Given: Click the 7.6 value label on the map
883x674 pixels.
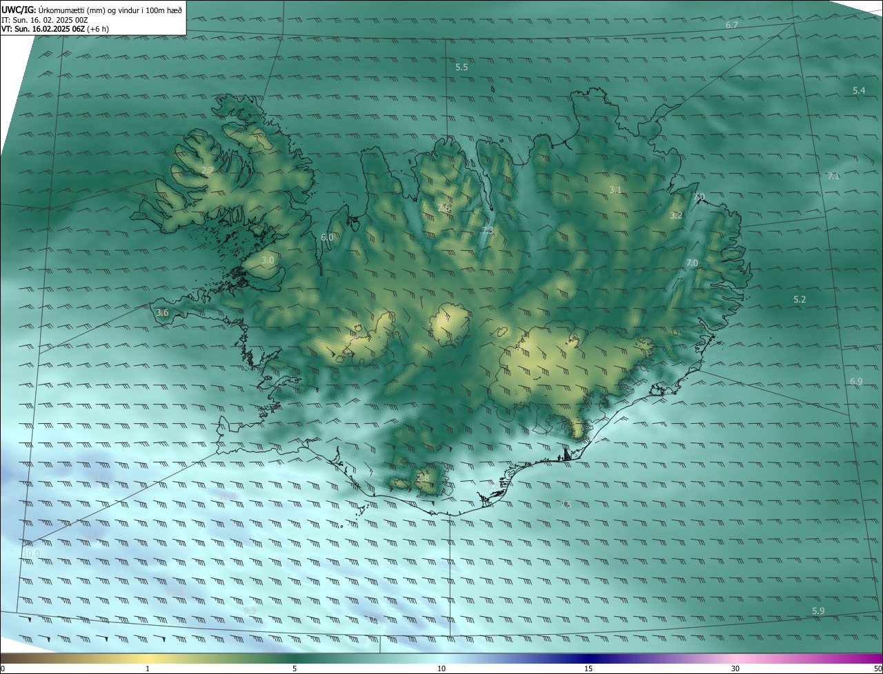Looking at the screenshot, I should [565, 504].
